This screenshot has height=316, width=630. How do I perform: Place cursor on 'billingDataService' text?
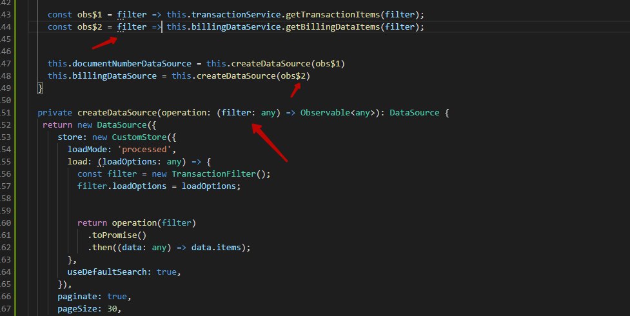(236, 27)
